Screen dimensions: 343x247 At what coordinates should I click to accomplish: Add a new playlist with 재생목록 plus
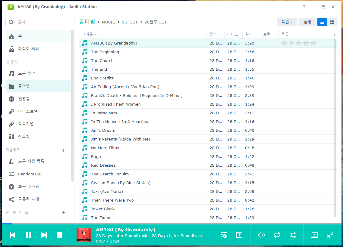pyautogui.click(x=63, y=150)
